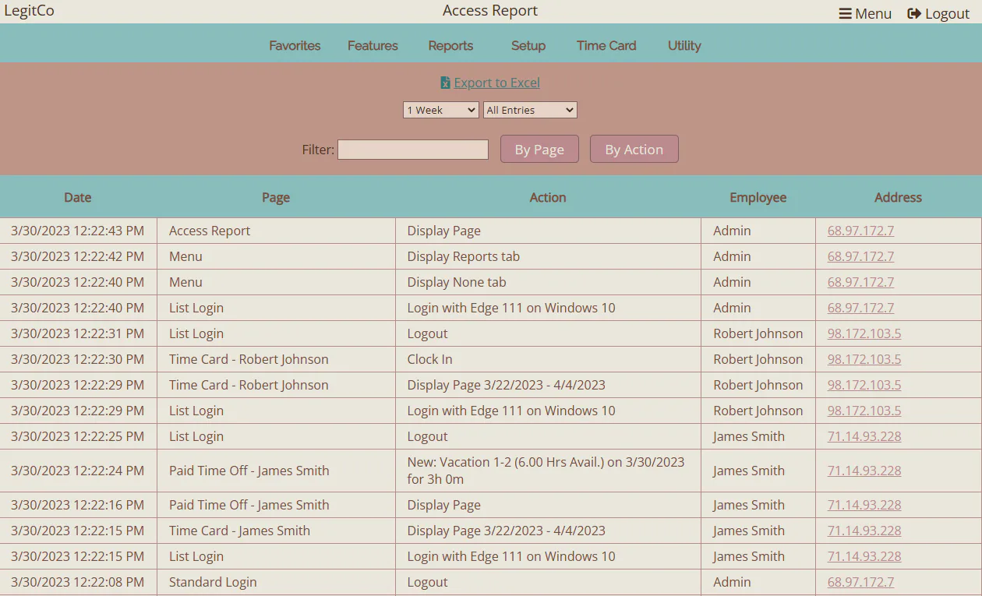Click the Action column header
Screen dimensions: 982x596
tap(548, 197)
